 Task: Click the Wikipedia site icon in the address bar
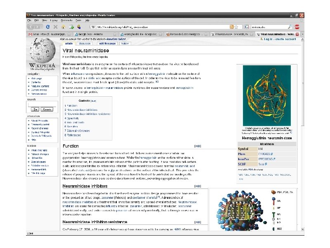[93, 27]
